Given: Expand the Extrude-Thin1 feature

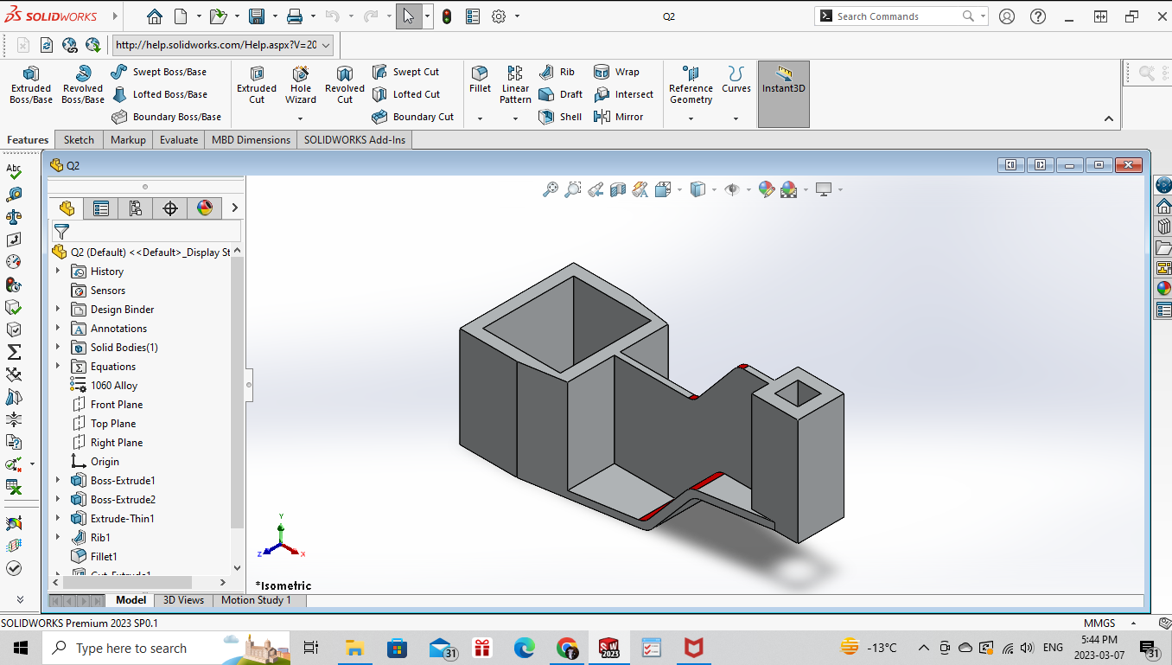Looking at the screenshot, I should pos(58,518).
